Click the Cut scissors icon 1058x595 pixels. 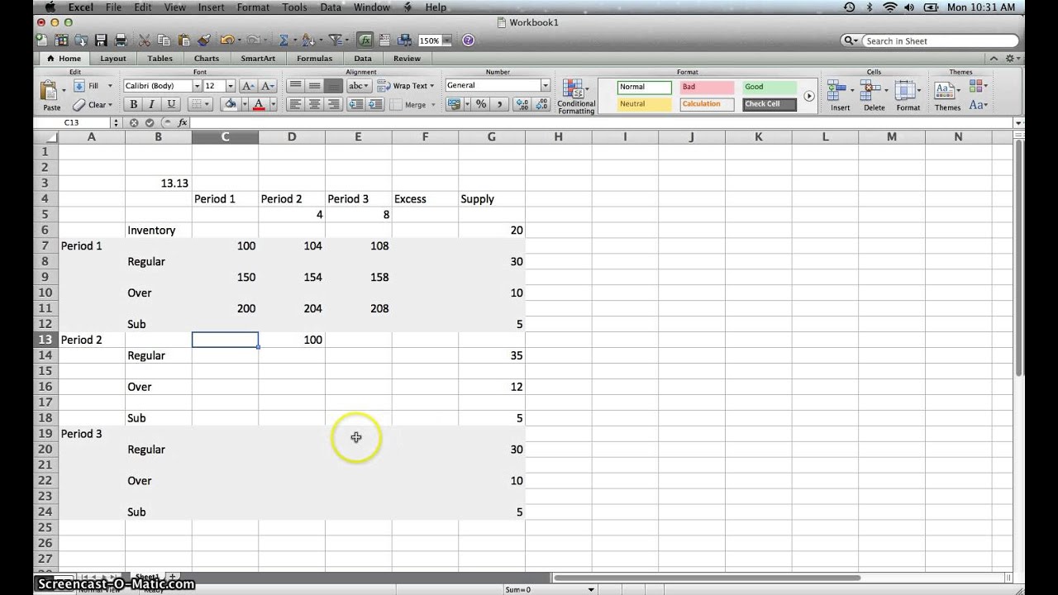tap(145, 40)
